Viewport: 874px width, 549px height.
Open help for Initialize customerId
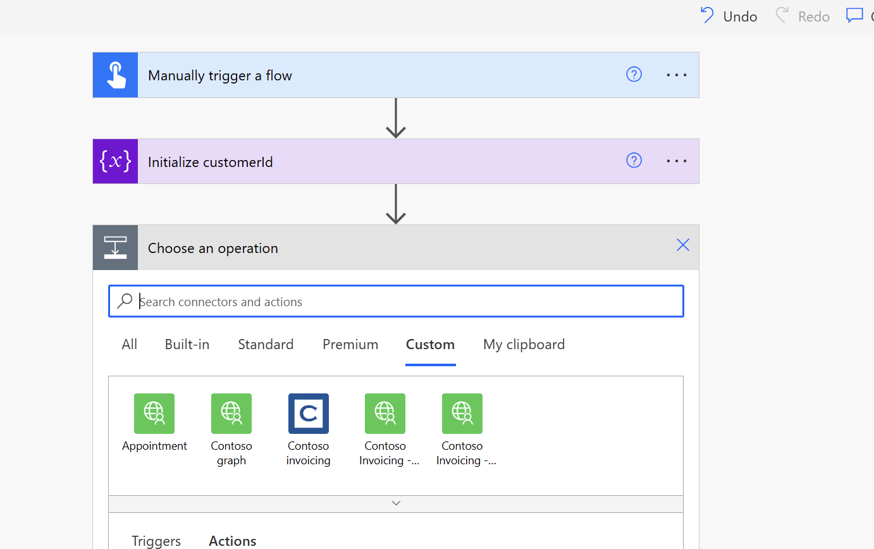tap(634, 161)
